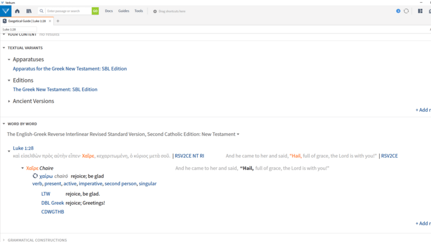
Task: Click the sync refresh icon
Action: tap(406, 11)
